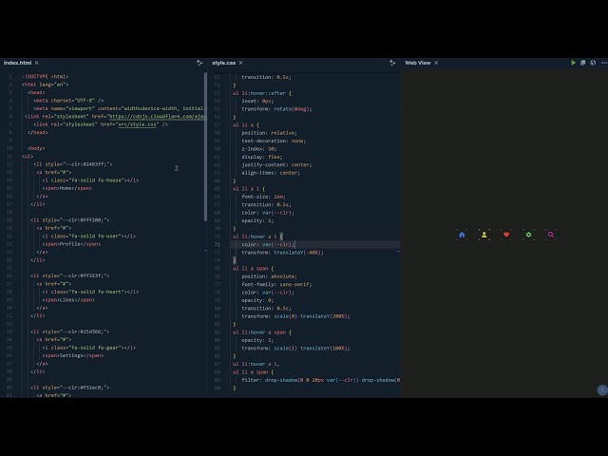Image resolution: width=608 pixels, height=456 pixels.
Task: Click the transform: rotate(0deg) line
Action: click(x=276, y=109)
